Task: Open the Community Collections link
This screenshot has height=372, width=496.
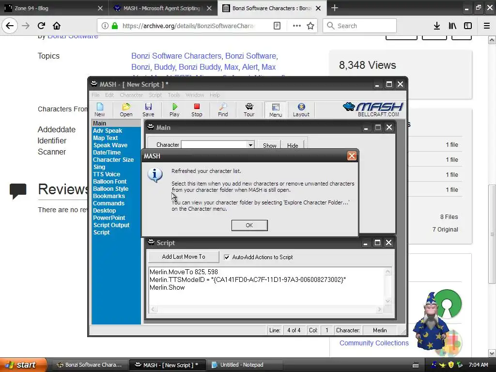Action: (x=374, y=343)
